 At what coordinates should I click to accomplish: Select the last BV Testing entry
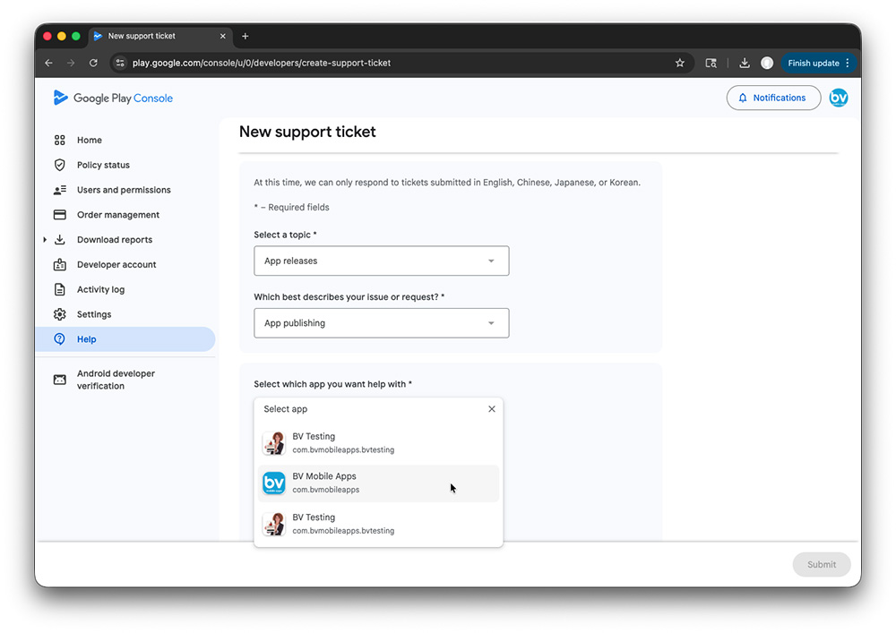(x=378, y=524)
